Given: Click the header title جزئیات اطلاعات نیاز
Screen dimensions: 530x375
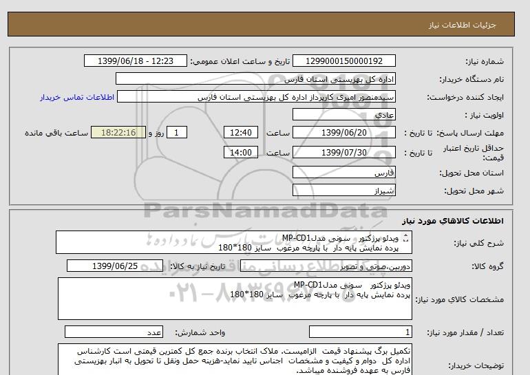Looking at the screenshot, I should pyautogui.click(x=462, y=25).
